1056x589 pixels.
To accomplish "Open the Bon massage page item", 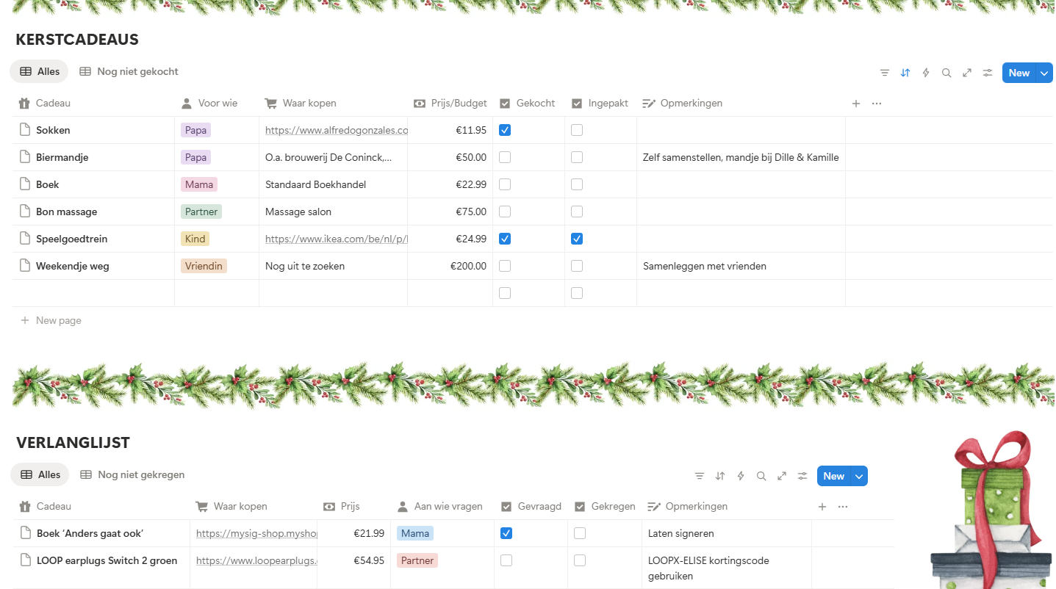I will [68, 212].
